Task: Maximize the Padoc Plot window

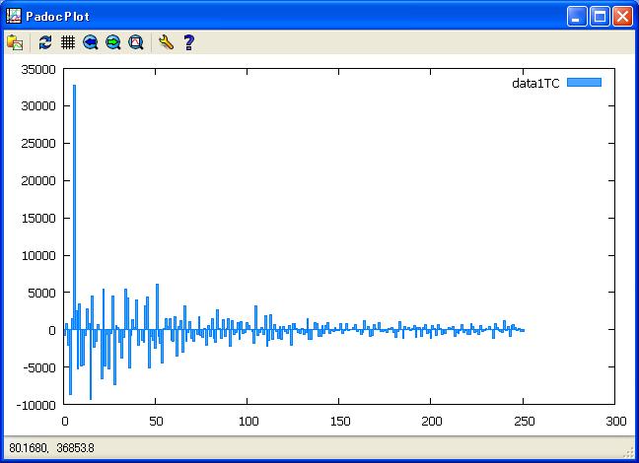Action: [x=600, y=16]
